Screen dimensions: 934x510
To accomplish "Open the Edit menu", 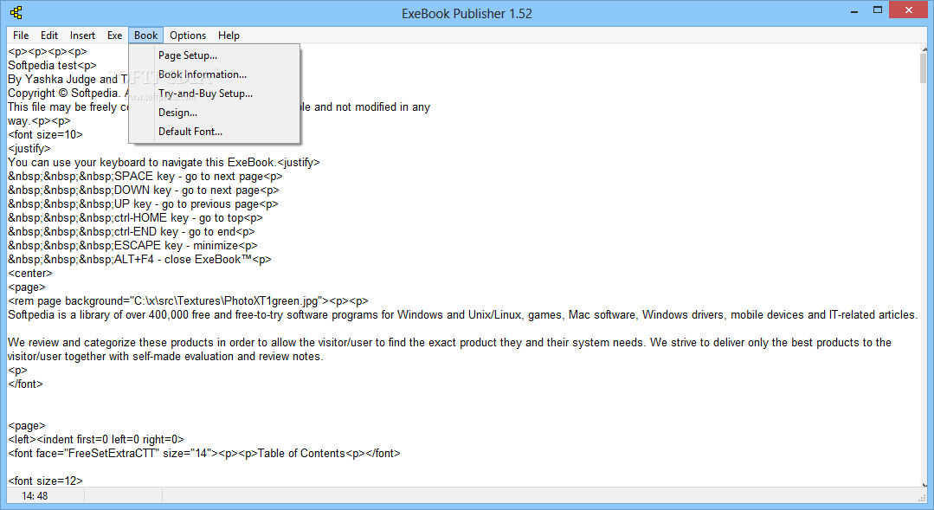I will (x=48, y=36).
